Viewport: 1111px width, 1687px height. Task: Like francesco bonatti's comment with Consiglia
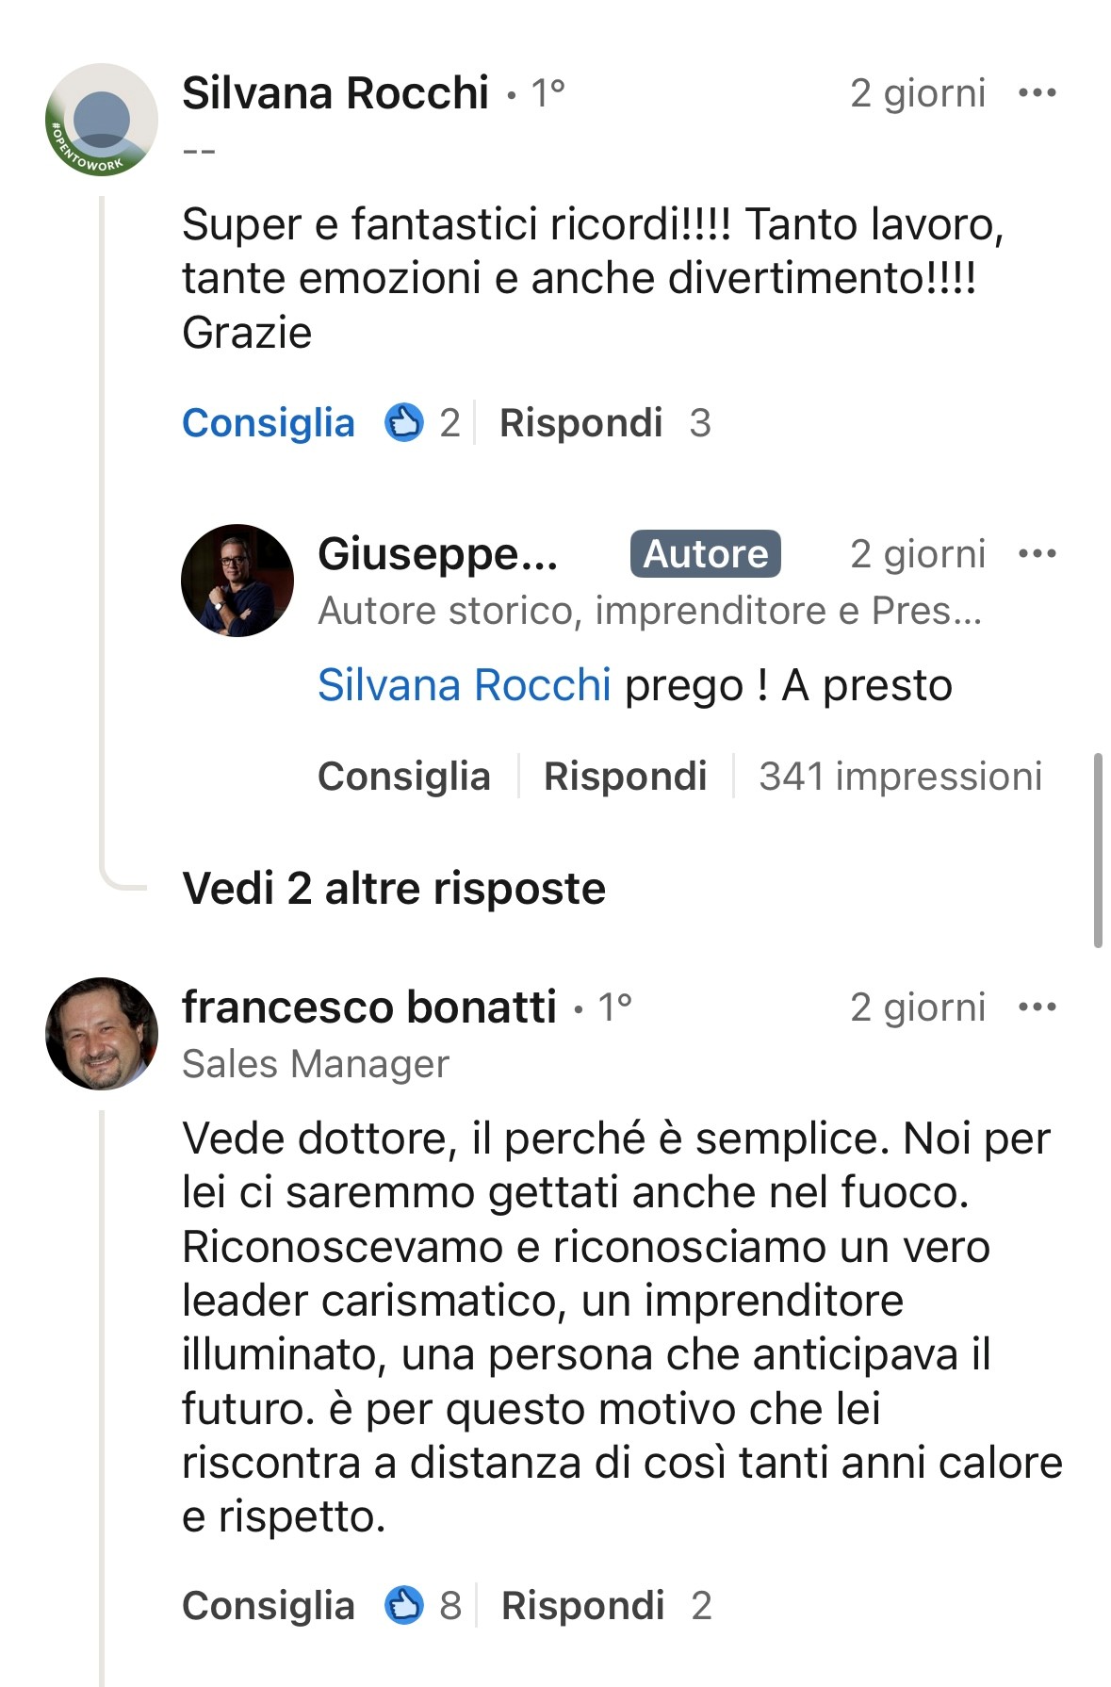(x=268, y=1606)
